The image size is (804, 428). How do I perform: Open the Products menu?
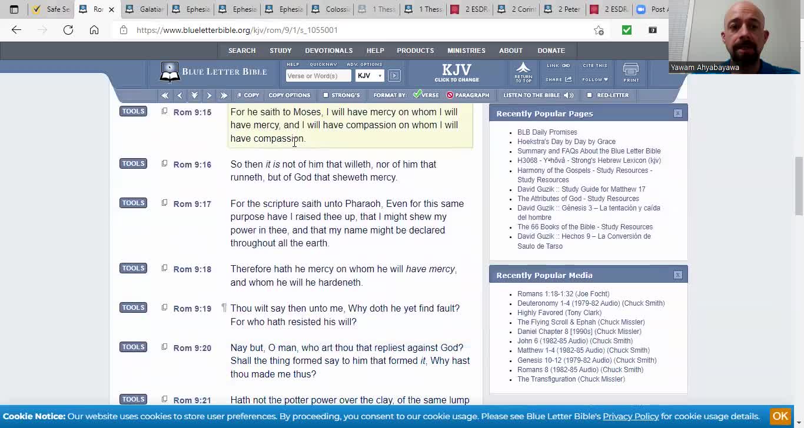tap(416, 51)
